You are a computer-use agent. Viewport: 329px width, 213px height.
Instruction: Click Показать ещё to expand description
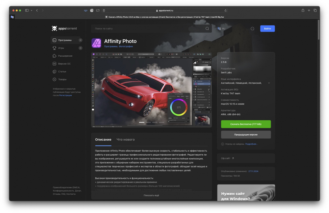151,195
